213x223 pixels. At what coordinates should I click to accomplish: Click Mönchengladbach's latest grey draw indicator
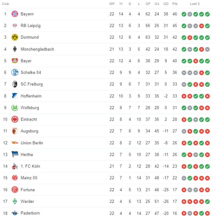[x=207, y=49]
